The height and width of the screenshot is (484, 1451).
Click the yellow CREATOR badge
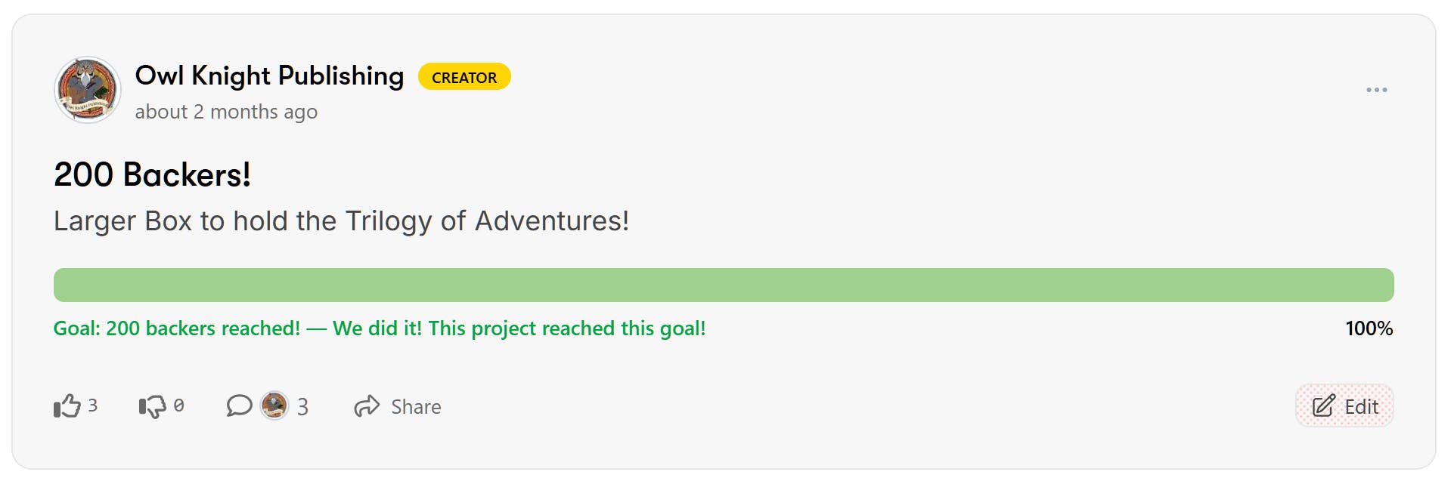[x=464, y=77]
